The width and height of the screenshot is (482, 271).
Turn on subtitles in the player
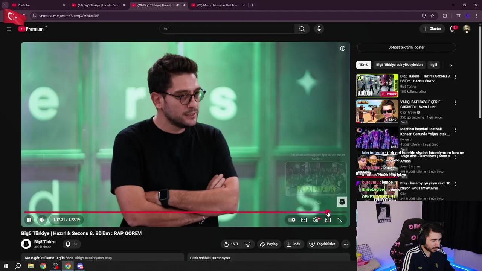304,220
